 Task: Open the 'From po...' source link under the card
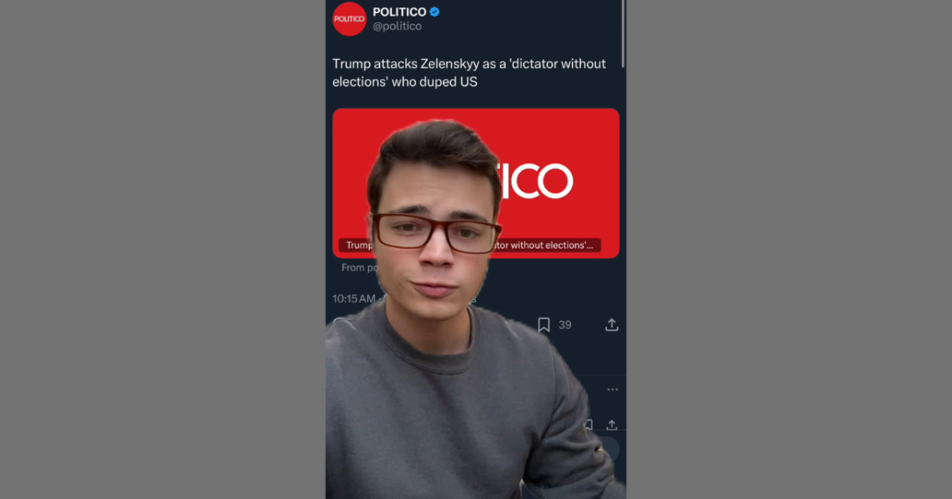click(354, 268)
